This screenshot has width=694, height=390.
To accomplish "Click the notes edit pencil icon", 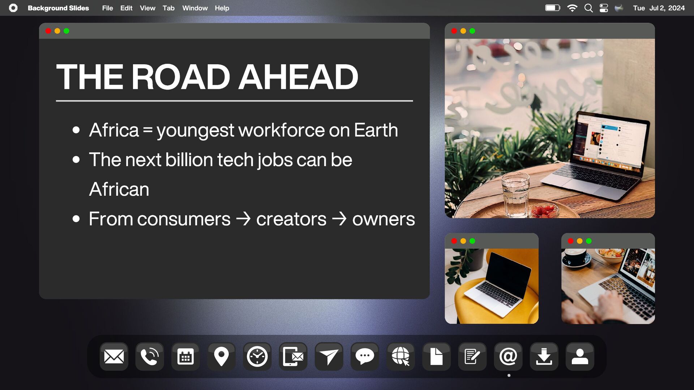I will (x=472, y=357).
